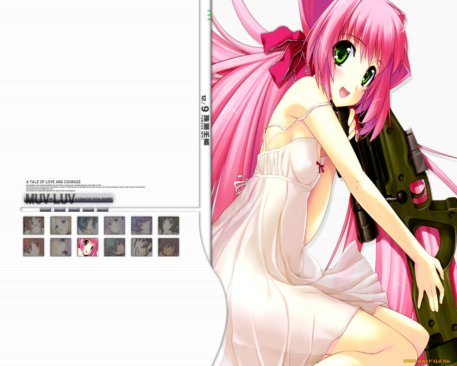Pick the blue-purple haired character portrait
The width and height of the screenshot is (457, 366).
coord(142,226)
